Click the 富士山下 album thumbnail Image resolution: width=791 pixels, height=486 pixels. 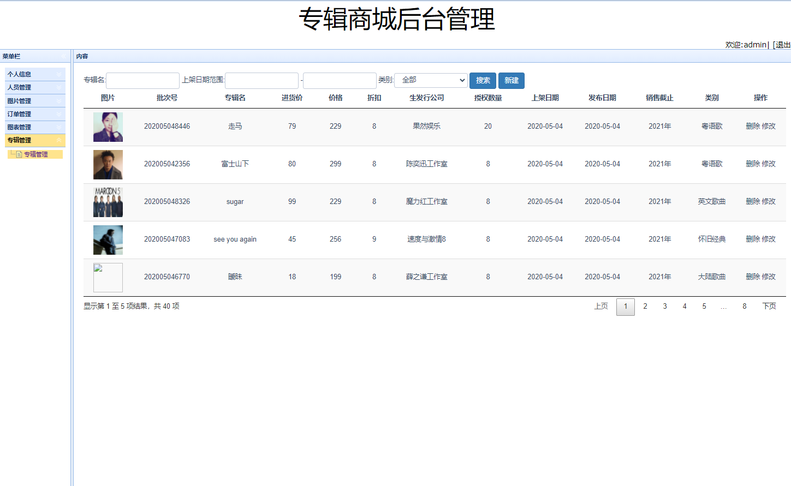click(108, 164)
